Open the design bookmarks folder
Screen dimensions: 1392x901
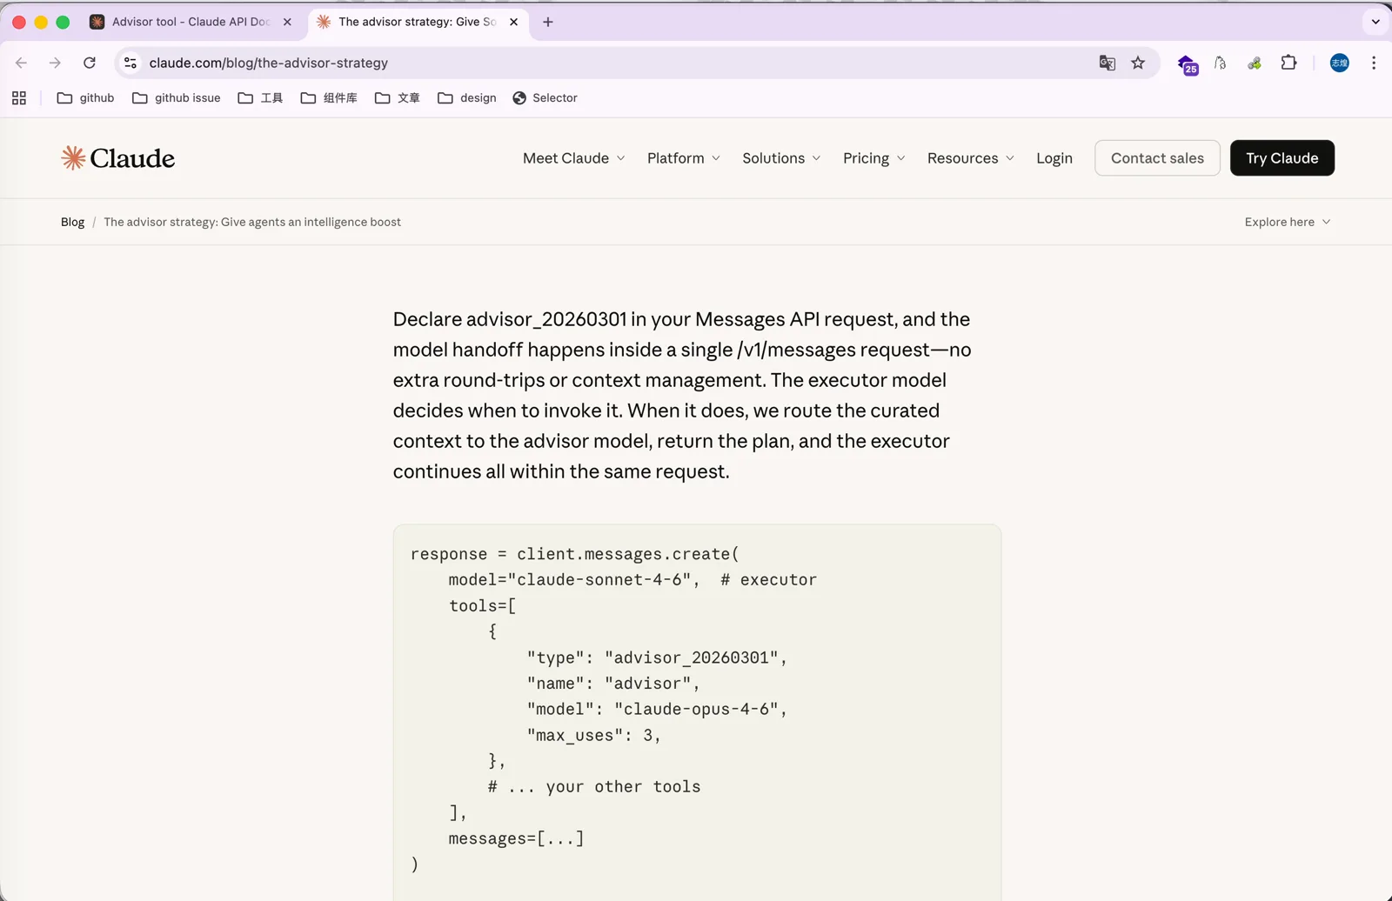tap(467, 98)
